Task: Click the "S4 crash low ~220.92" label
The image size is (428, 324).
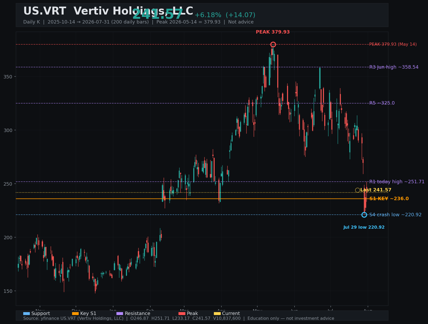Action: [395, 215]
